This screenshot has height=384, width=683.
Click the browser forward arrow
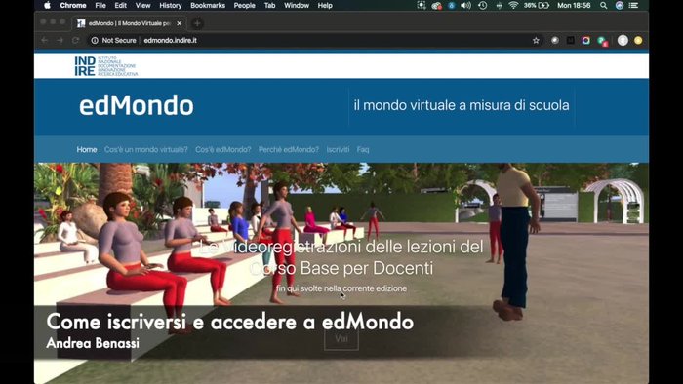(60, 40)
